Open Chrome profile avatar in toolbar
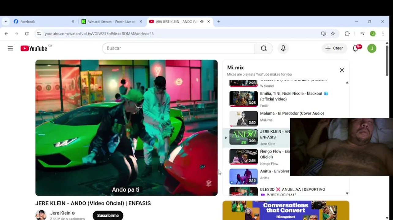This screenshot has width=393, height=220. point(372,34)
